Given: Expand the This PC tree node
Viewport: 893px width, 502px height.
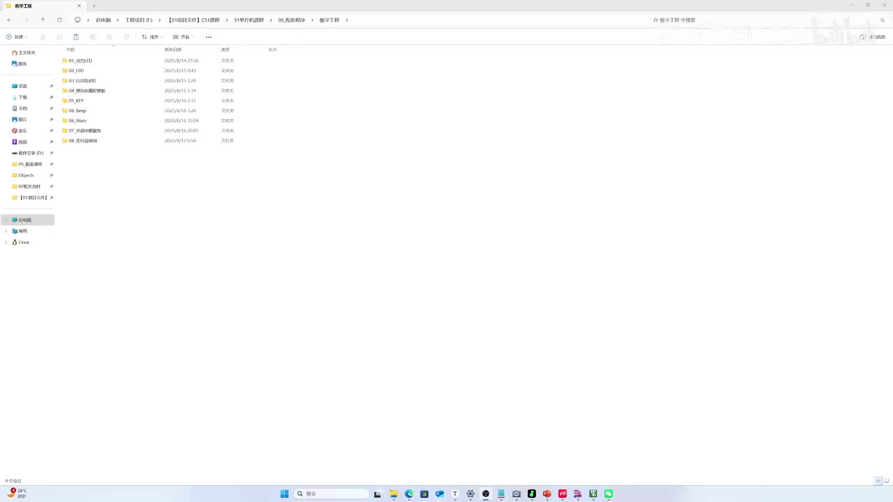Looking at the screenshot, I should [6, 220].
